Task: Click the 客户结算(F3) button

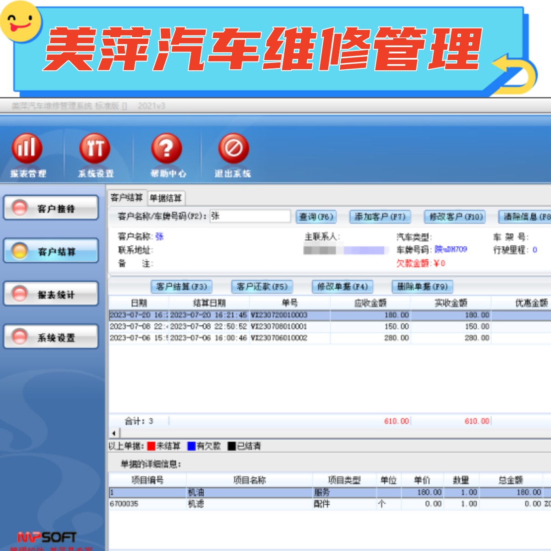Action: (x=181, y=287)
